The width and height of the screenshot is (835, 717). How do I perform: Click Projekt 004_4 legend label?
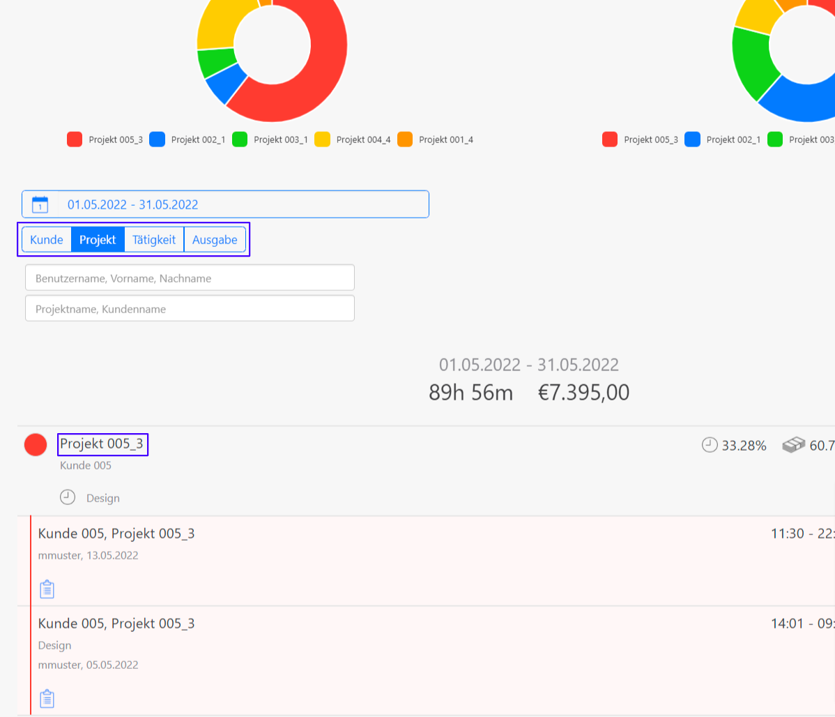tap(363, 139)
